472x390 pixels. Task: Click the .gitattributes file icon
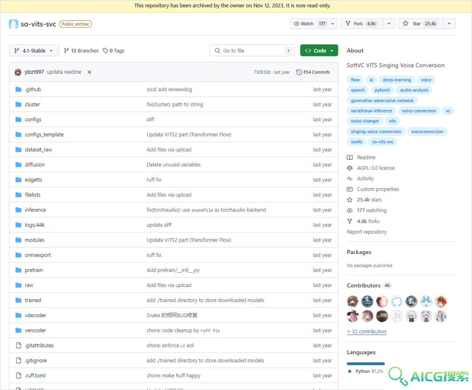point(19,346)
